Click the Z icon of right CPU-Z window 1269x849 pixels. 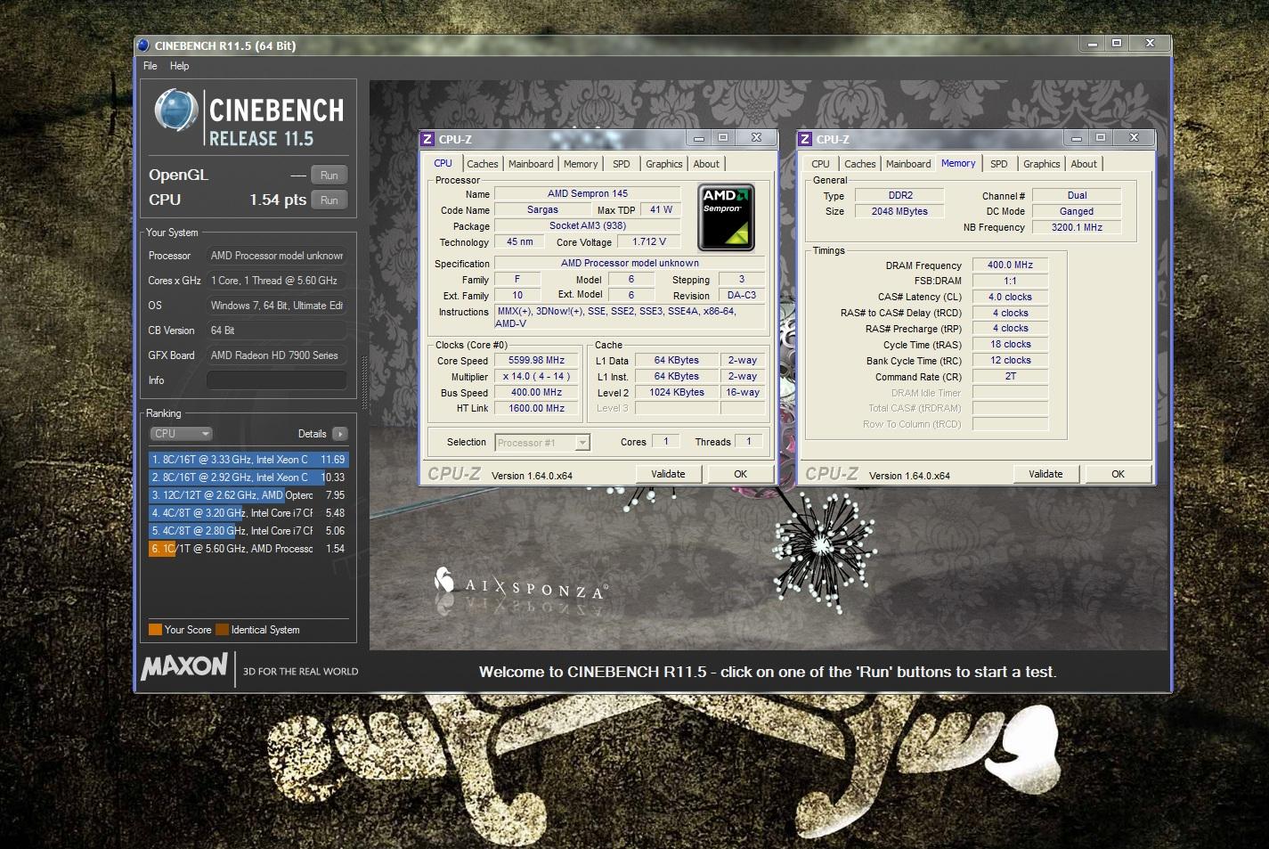click(x=805, y=139)
